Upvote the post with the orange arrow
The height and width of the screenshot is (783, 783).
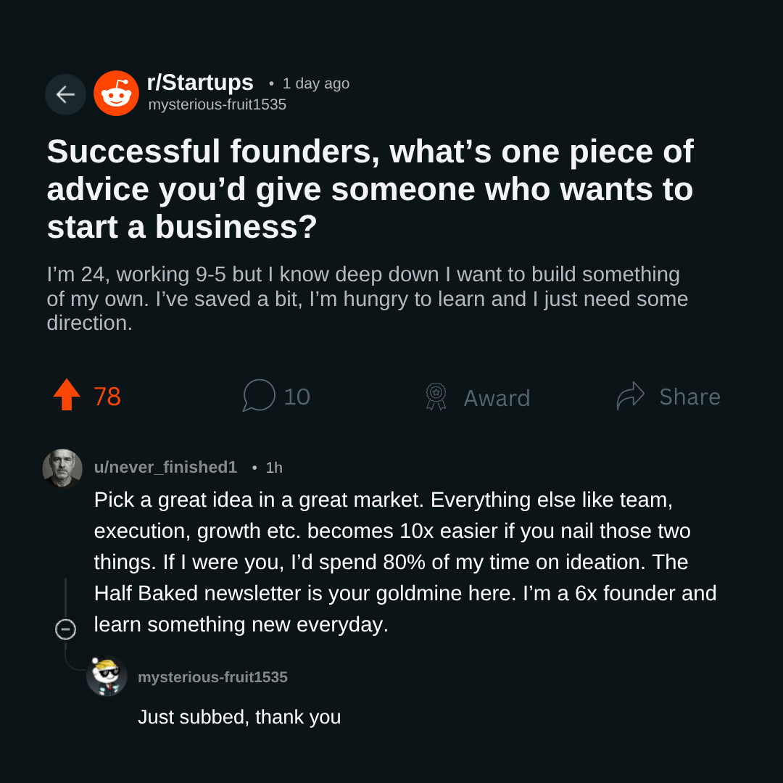coord(67,394)
